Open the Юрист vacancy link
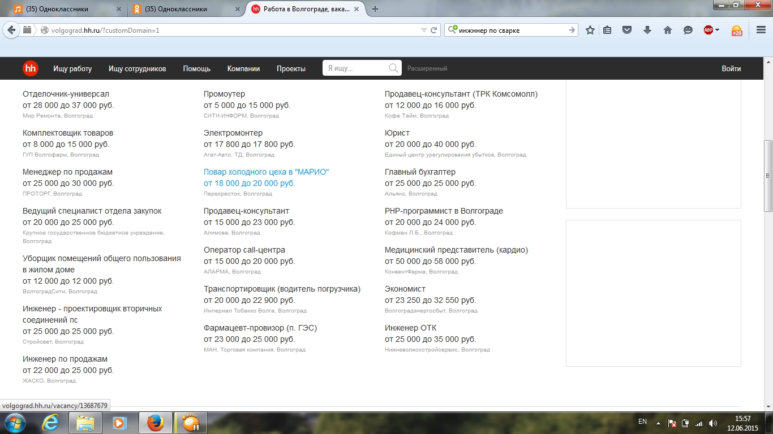The image size is (773, 434). coord(397,133)
